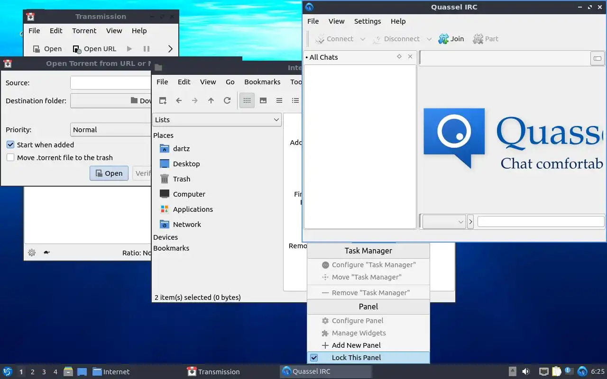
Task: Open the Connect dropdown arrow in Quassel
Action: 363,39
